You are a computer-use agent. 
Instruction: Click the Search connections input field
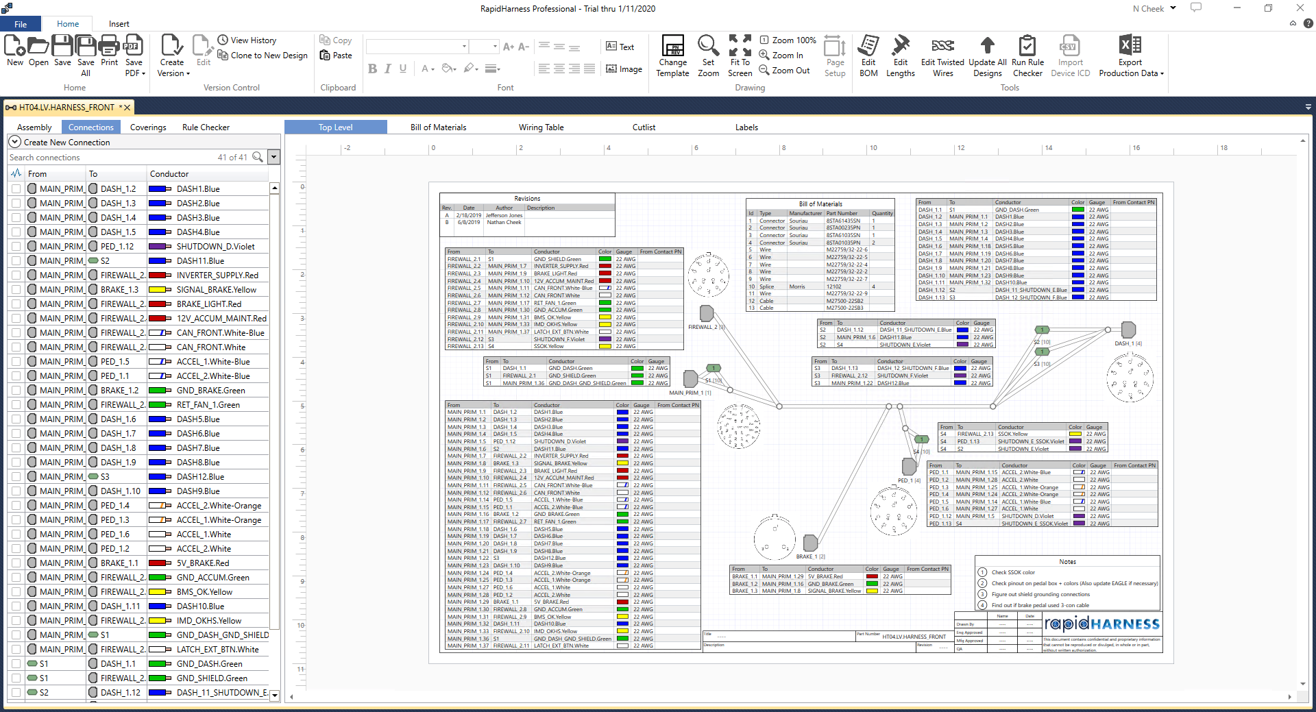[x=110, y=157]
